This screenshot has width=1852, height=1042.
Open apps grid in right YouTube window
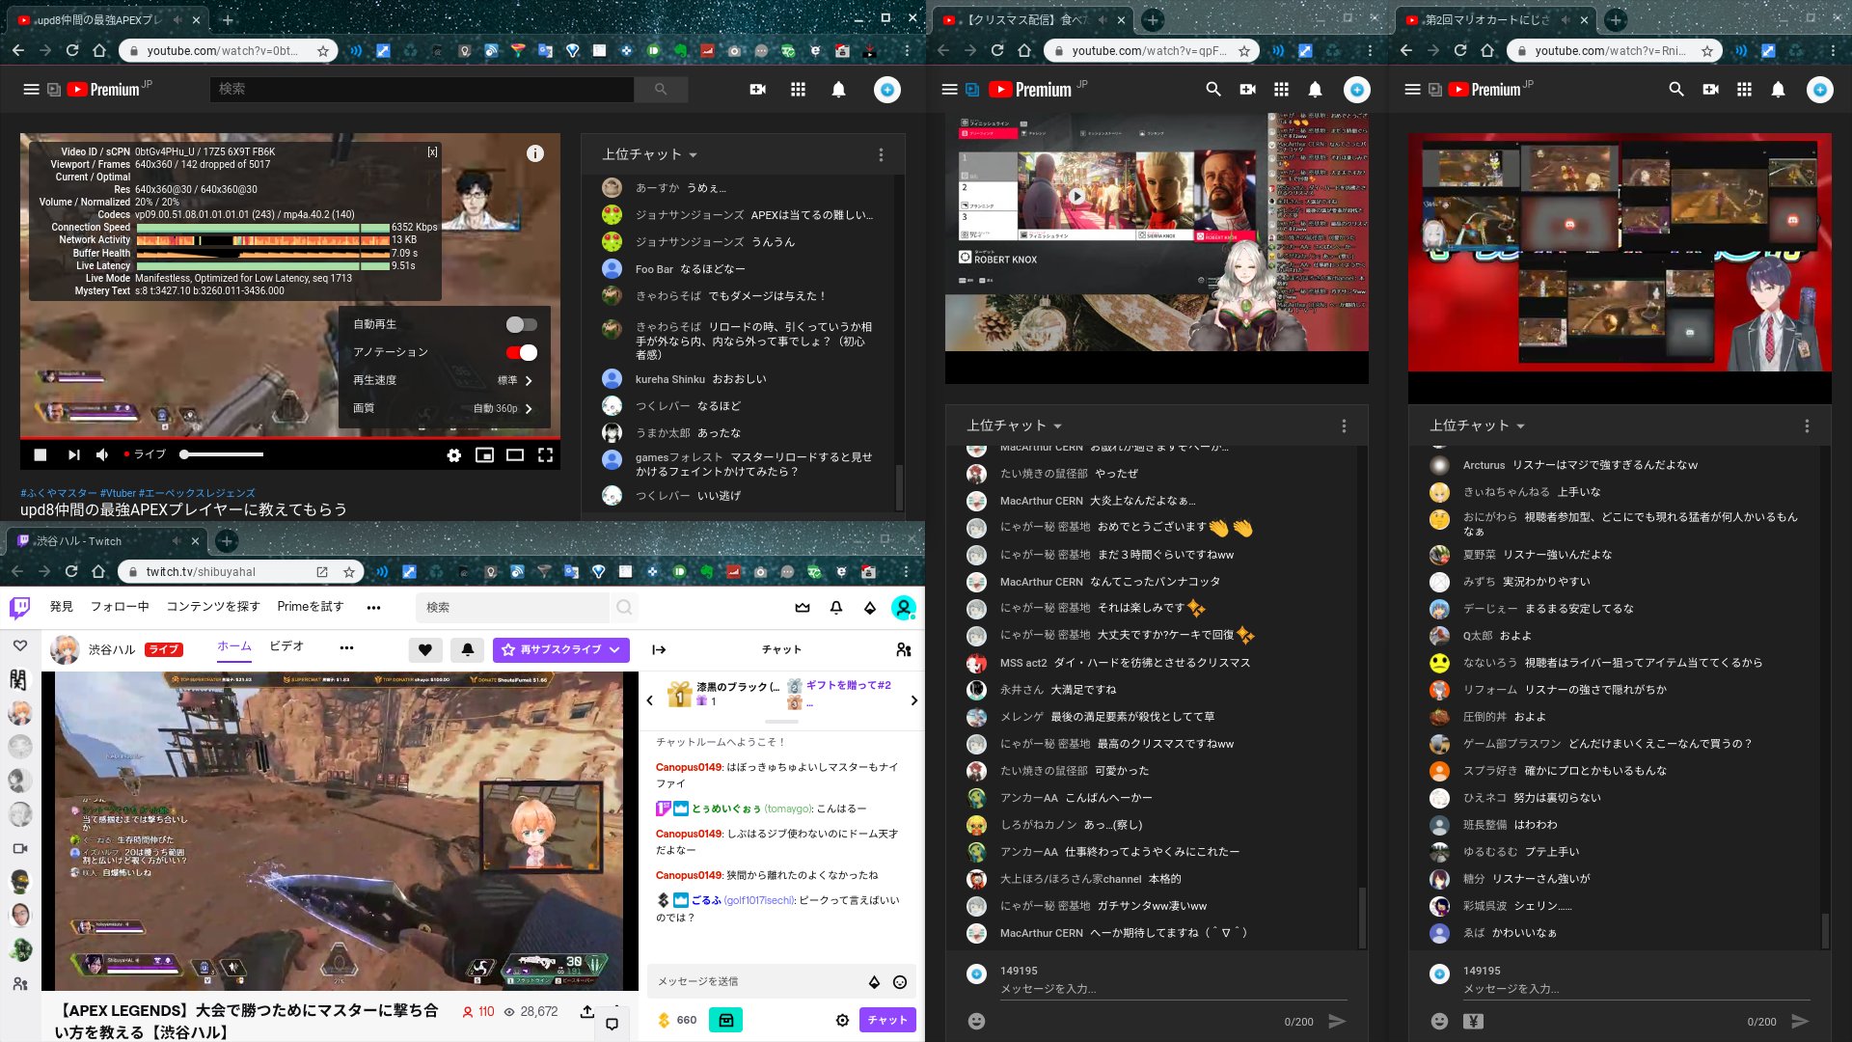pyautogui.click(x=1744, y=89)
